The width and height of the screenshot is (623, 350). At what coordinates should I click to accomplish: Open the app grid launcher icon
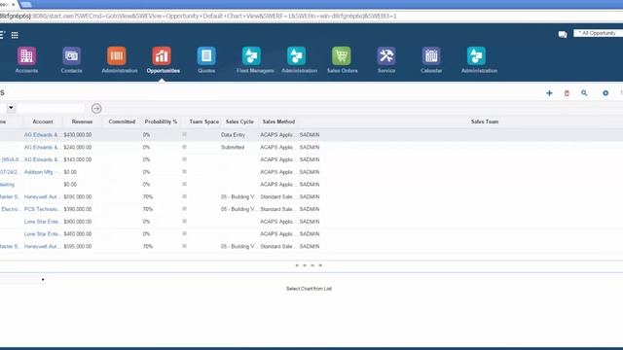pos(15,35)
